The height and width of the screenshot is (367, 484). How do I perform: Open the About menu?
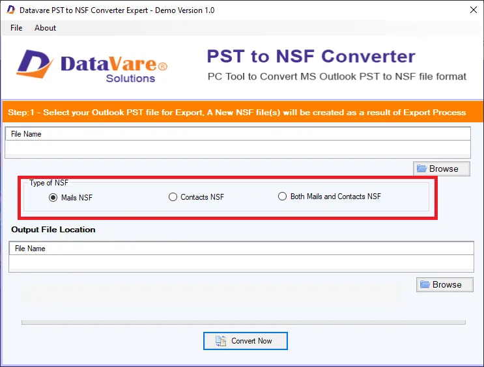[45, 28]
